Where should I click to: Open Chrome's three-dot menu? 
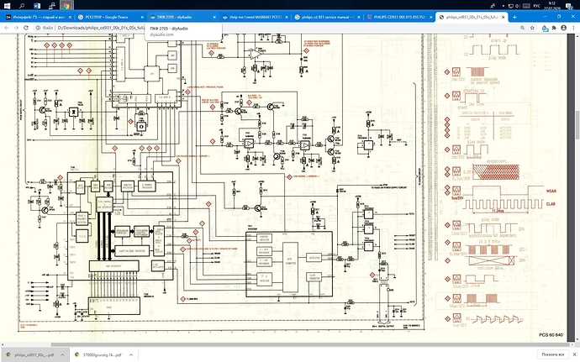[x=572, y=28]
